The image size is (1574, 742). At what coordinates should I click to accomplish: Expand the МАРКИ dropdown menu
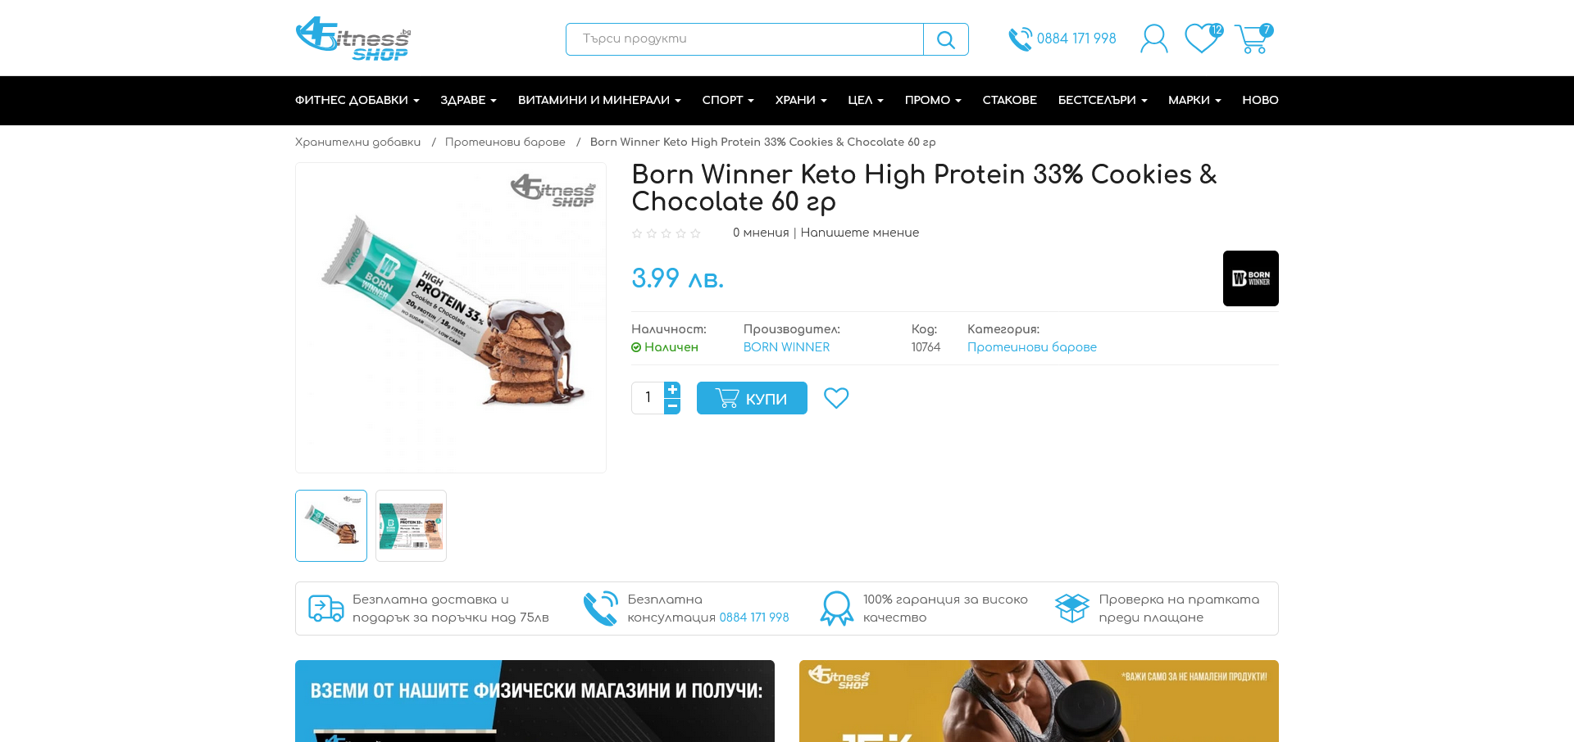click(1194, 100)
